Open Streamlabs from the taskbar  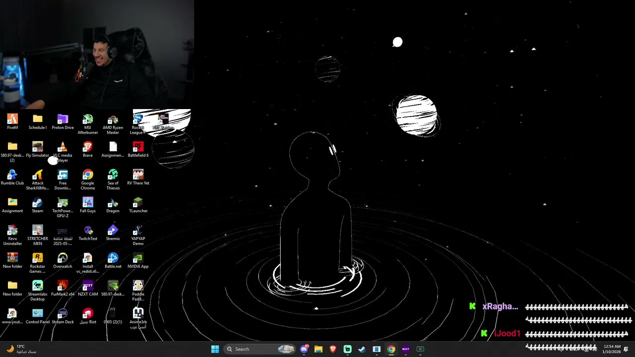pyautogui.click(x=348, y=349)
